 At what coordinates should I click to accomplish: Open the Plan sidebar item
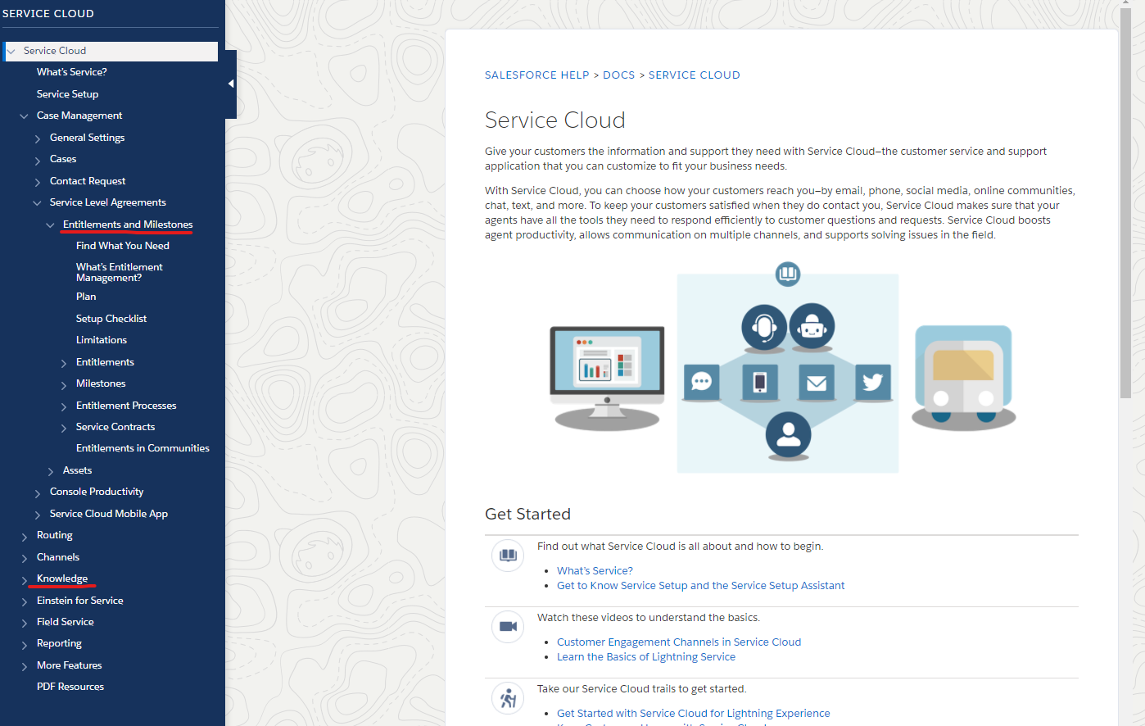[x=86, y=297]
